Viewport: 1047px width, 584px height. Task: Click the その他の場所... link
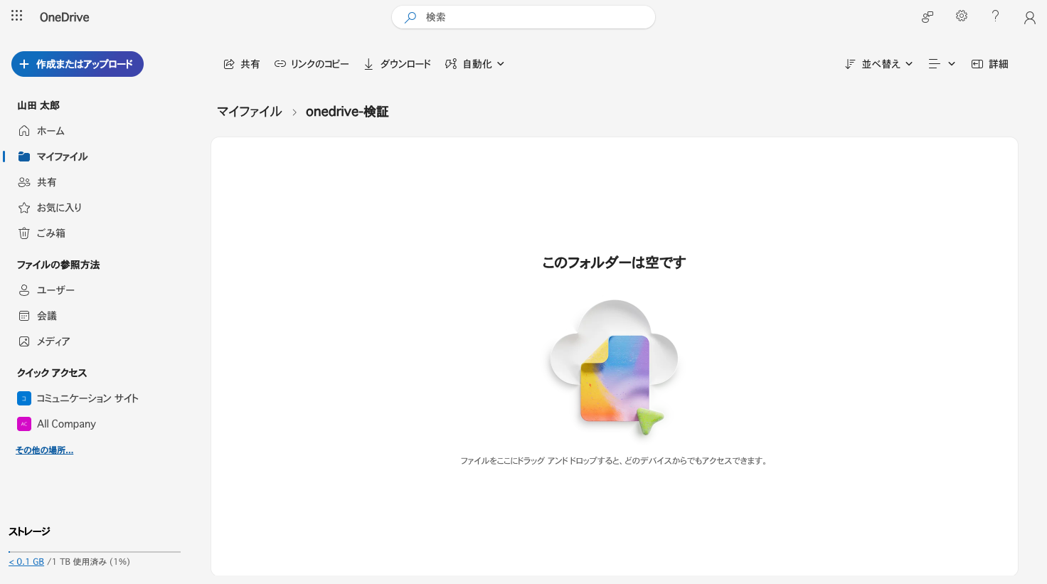pos(45,450)
